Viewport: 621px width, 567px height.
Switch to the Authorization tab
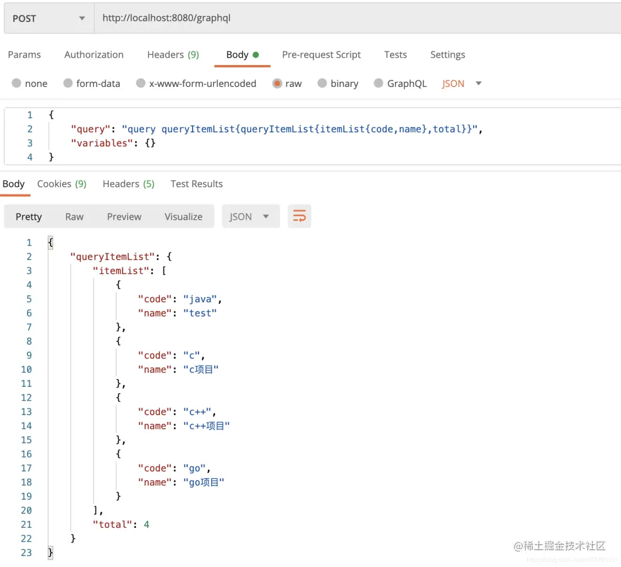point(94,55)
